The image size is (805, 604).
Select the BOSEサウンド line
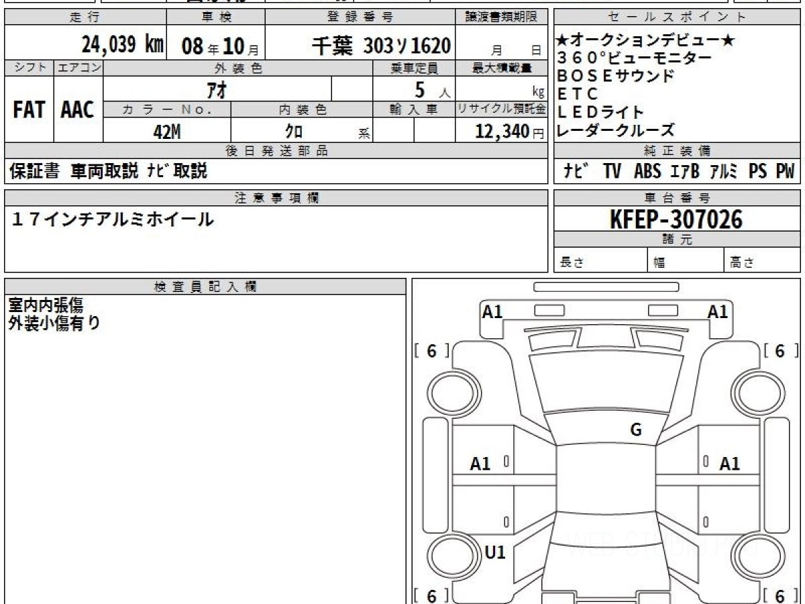tap(615, 76)
